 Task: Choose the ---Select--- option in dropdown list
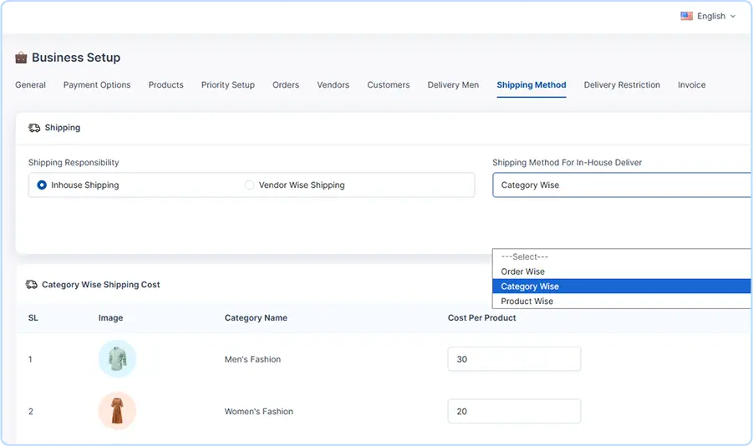(622, 257)
